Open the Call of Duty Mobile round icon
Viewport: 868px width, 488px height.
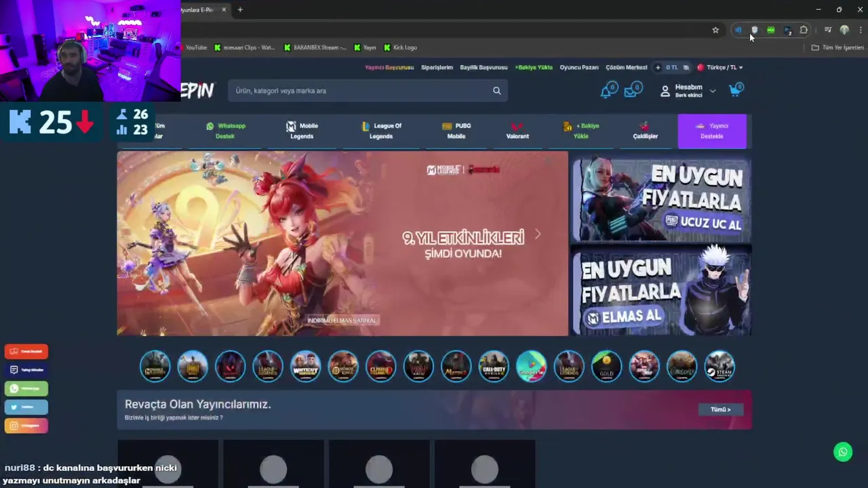pyautogui.click(x=494, y=366)
